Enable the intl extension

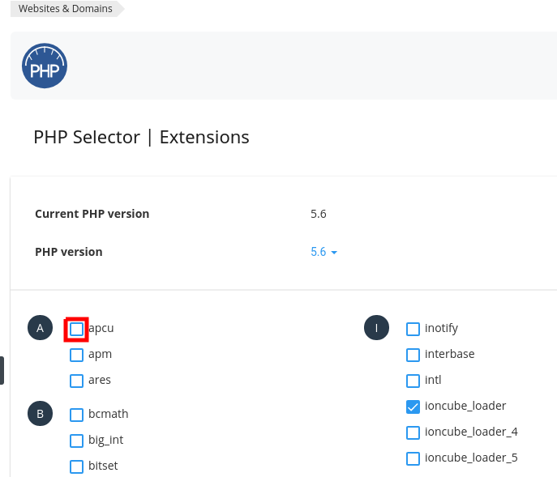413,381
